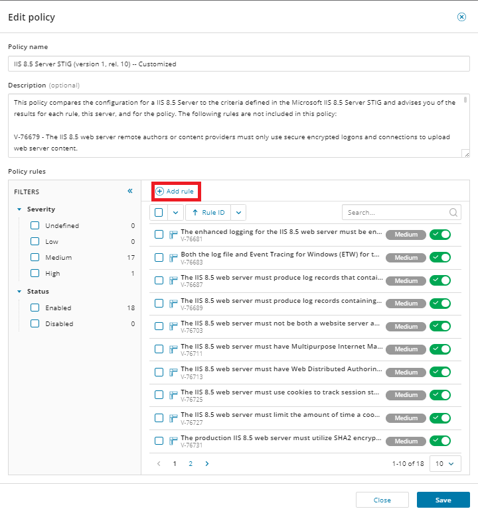Go to page 2 of rules
The height and width of the screenshot is (515, 478).
tap(191, 464)
